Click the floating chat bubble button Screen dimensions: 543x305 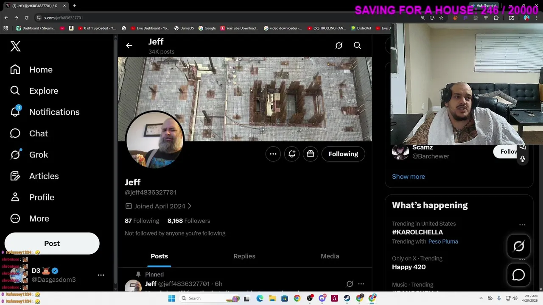pyautogui.click(x=518, y=275)
